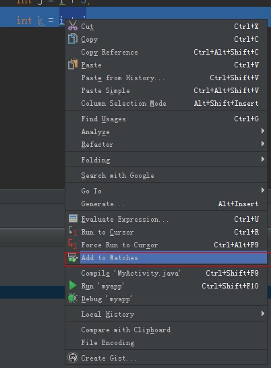Select Debug 'myapp' entry

[x=166, y=299]
